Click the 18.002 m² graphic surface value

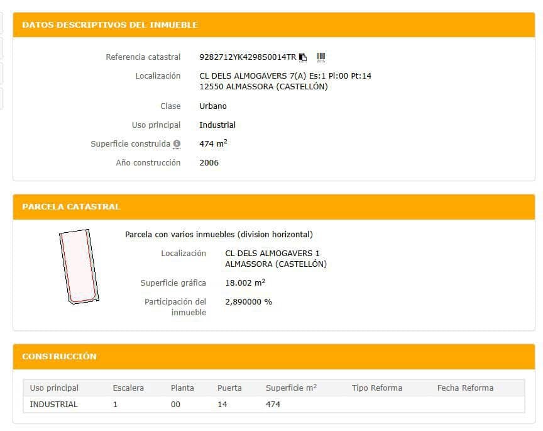[x=245, y=283]
